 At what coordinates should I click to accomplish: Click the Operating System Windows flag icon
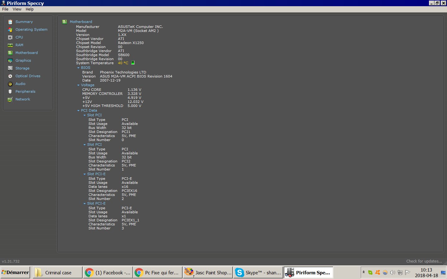pos(10,29)
